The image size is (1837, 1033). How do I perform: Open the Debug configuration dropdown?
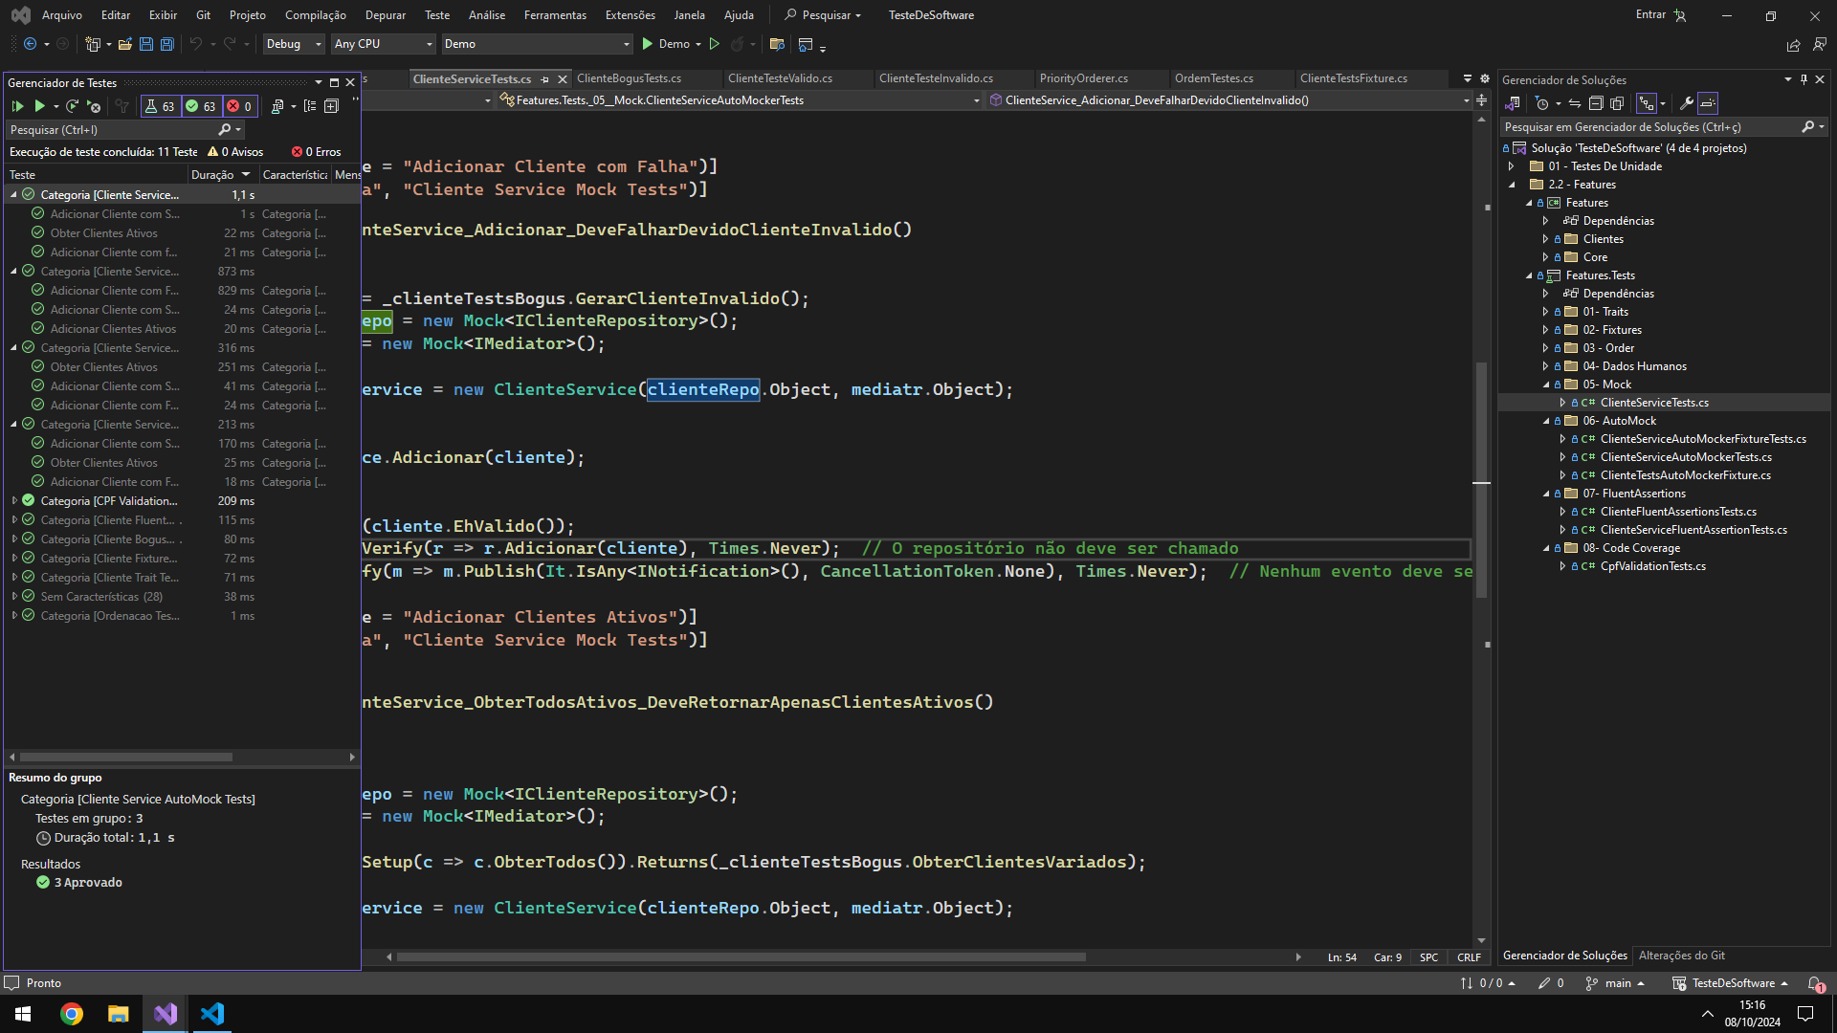coord(293,44)
